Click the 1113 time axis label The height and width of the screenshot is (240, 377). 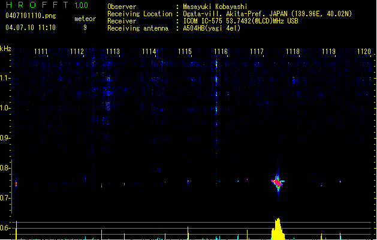tap(113, 52)
